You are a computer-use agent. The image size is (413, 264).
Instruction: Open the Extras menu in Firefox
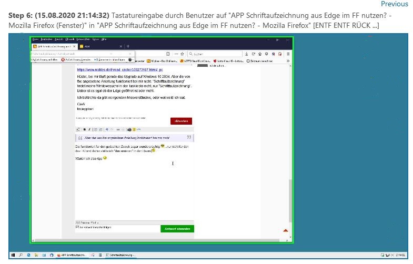click(96, 39)
